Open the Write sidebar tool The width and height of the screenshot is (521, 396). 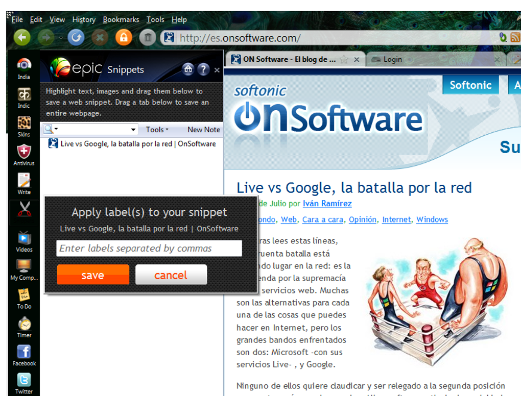23,184
